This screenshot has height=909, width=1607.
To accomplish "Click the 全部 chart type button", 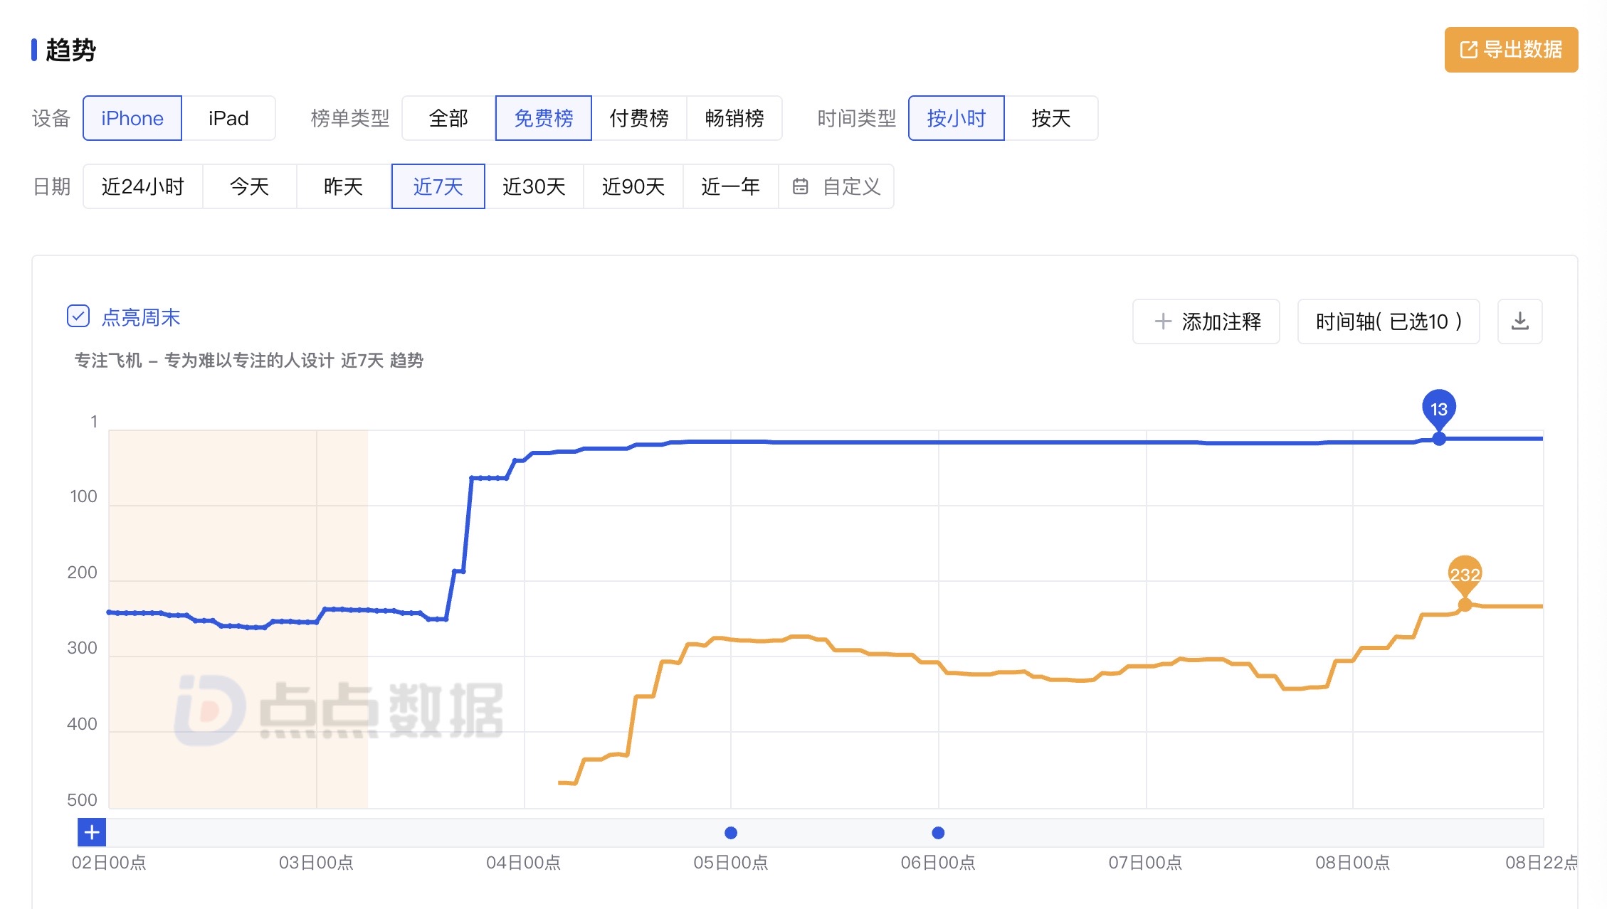I will pyautogui.click(x=448, y=118).
